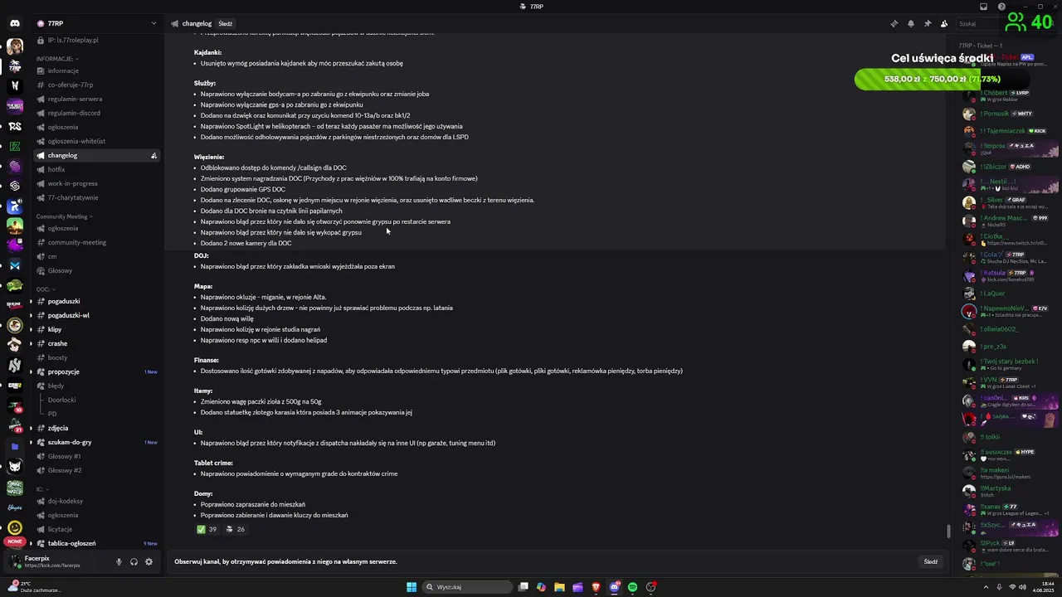Screen dimensions: 1062x597
Task: Click the chat scrollbar thumb
Action: [950, 531]
